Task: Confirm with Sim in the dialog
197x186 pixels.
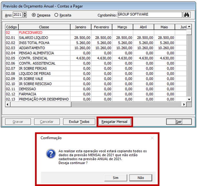Action: click(116, 178)
